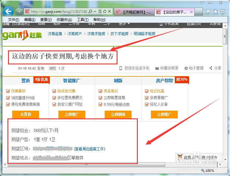Click 立即推广 under 智能推广
Screen dimensions: 230x176
[72, 115]
